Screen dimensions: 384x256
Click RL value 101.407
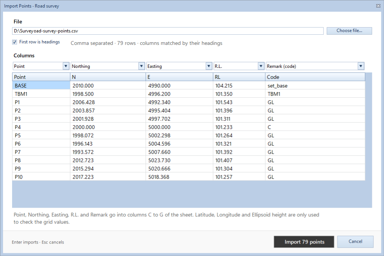tap(239, 160)
